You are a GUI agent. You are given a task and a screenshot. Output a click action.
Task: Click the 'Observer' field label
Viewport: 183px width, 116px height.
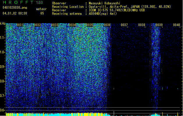(59, 3)
